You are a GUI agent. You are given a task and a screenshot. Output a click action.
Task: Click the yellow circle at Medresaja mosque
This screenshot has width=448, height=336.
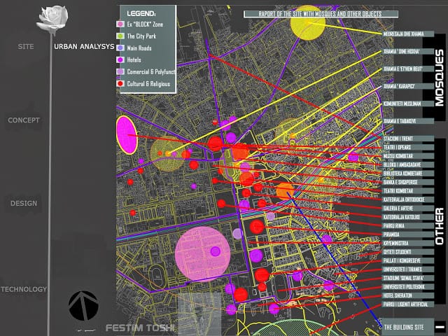[x=308, y=22]
